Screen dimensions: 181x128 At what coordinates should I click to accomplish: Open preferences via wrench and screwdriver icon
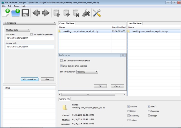(97, 13)
